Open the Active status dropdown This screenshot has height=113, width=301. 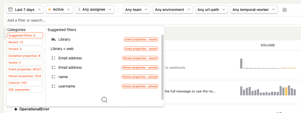pos(59,9)
